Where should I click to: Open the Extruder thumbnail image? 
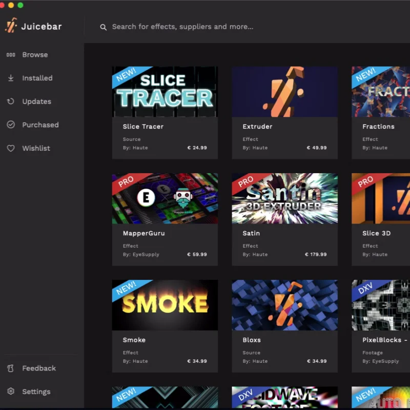coord(284,92)
